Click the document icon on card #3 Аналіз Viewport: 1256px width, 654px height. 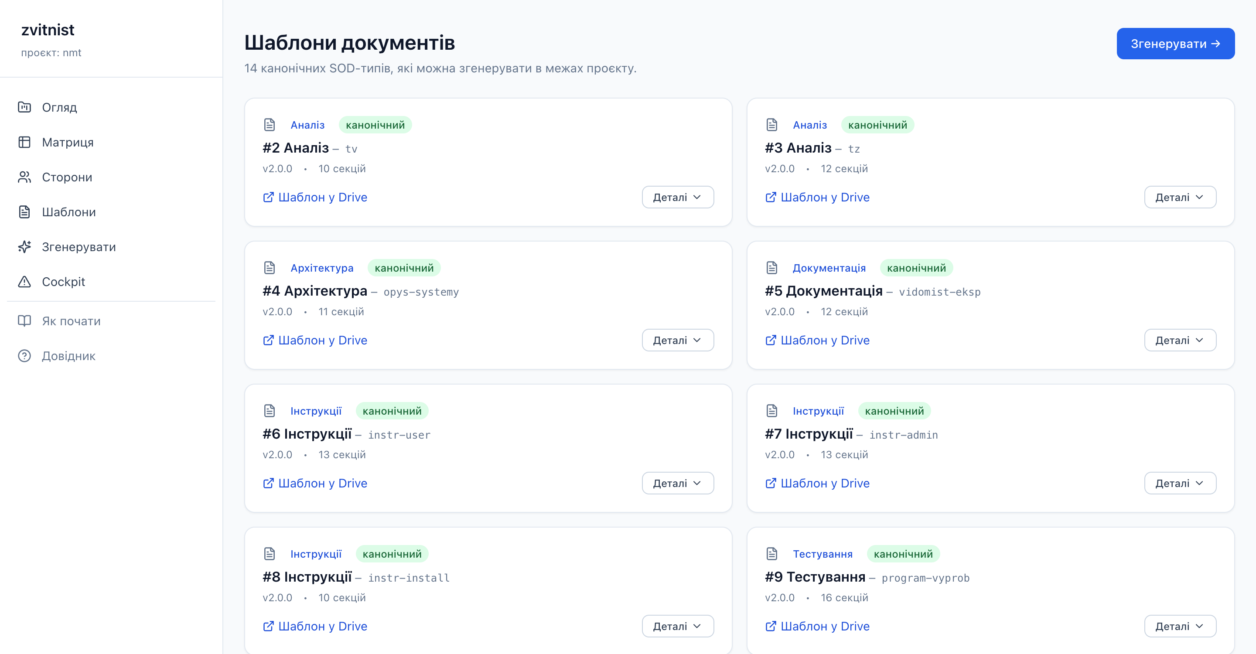click(x=772, y=125)
